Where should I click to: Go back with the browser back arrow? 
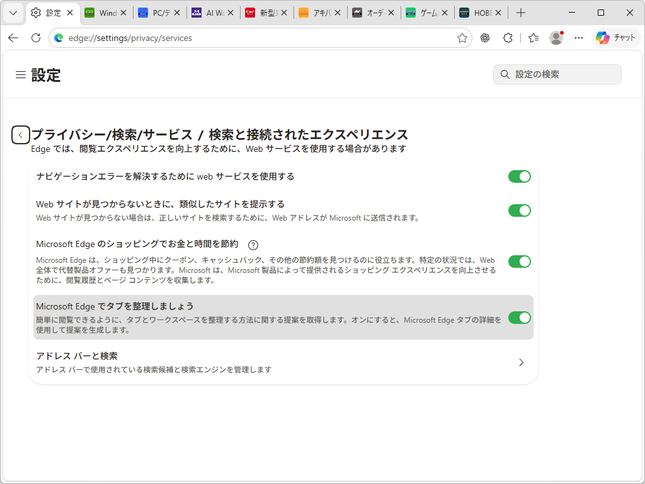(13, 38)
